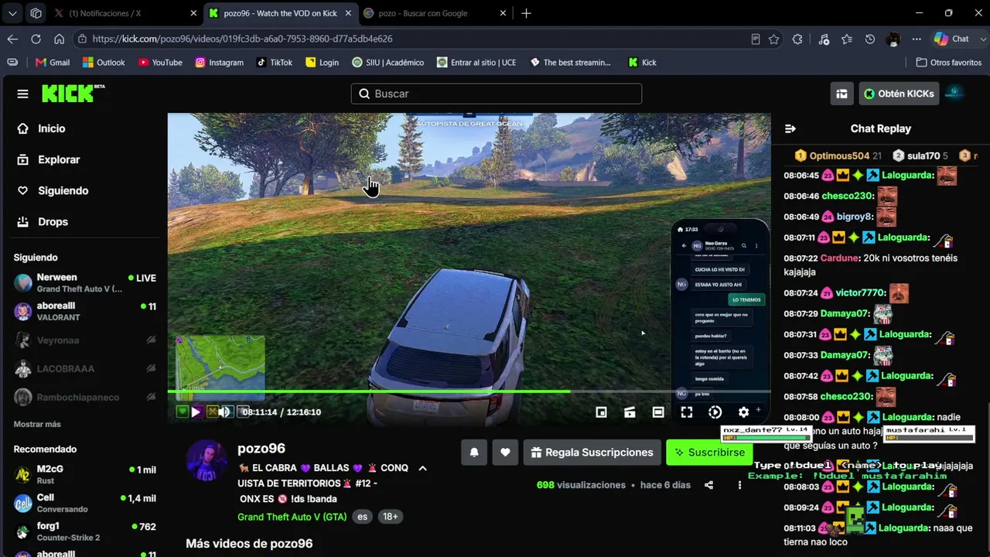990x557 pixels.
Task: Open the browser media control icon
Action: click(x=823, y=39)
